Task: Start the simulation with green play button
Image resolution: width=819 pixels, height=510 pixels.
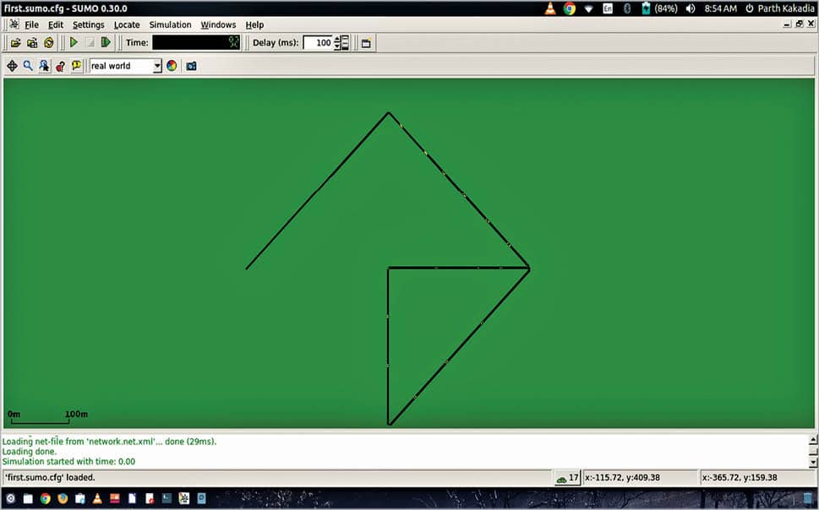Action: (x=74, y=42)
